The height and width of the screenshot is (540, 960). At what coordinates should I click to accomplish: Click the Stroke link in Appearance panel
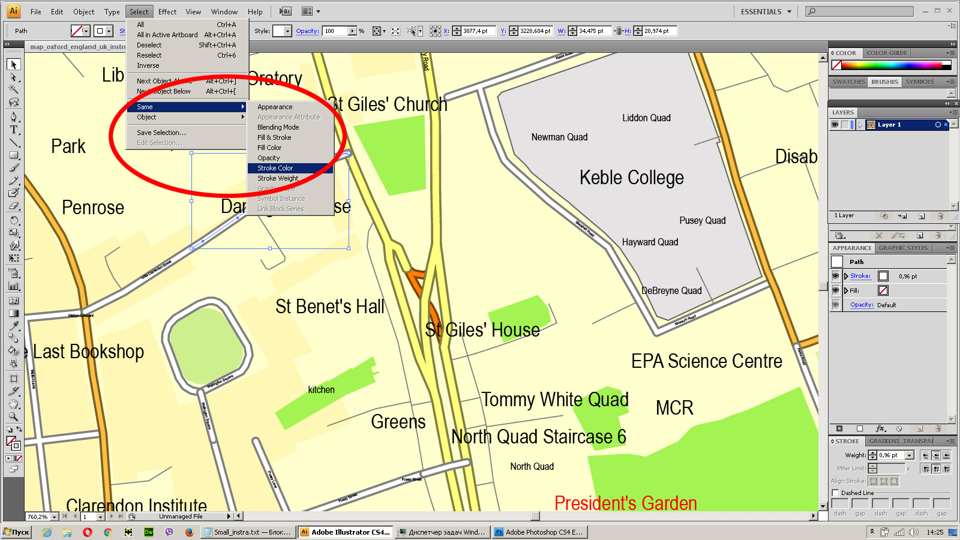[x=860, y=276]
